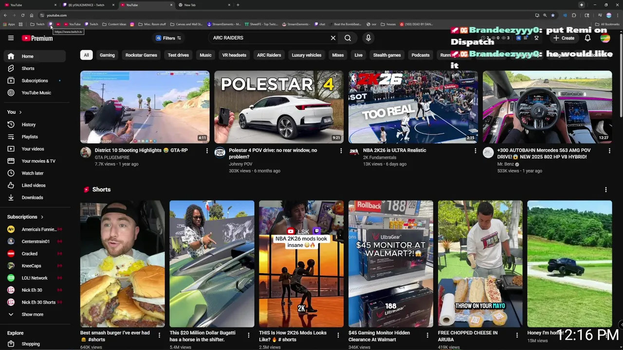623x350 pixels.
Task: Open options for Bugatti short
Action: 248,335
